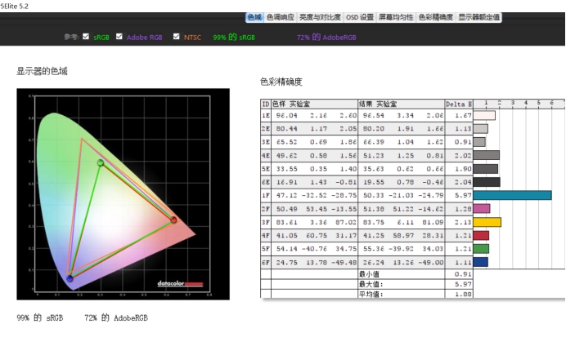Click the 色样 实验室 column header

[314, 104]
